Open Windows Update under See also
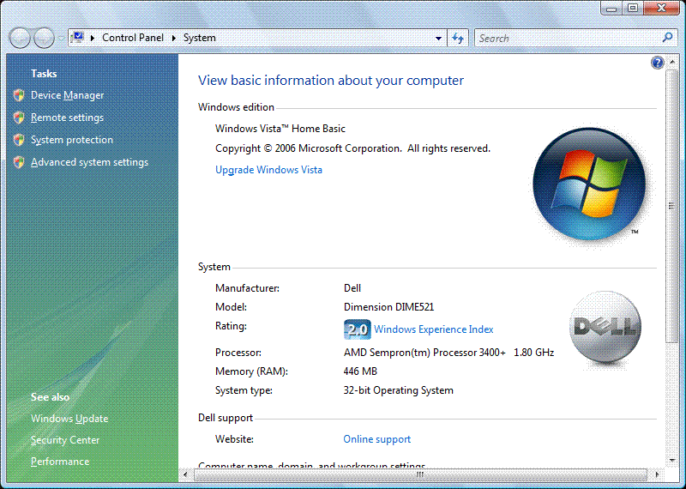 tap(69, 419)
